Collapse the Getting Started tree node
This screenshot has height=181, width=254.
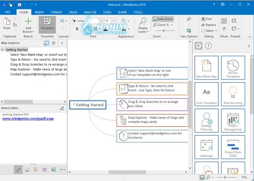pos(3,49)
